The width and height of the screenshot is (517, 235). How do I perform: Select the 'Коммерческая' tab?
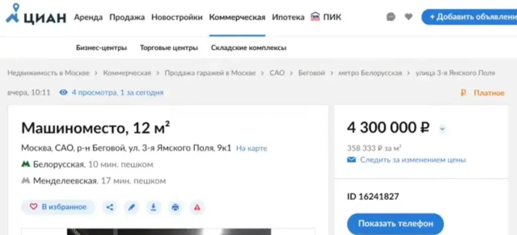click(x=237, y=17)
